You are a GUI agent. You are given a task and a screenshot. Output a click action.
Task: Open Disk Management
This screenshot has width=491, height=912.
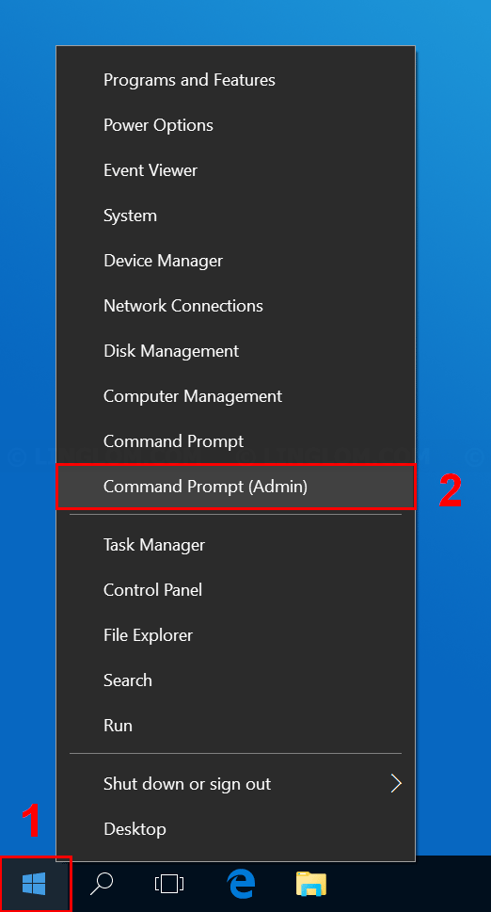click(236, 351)
